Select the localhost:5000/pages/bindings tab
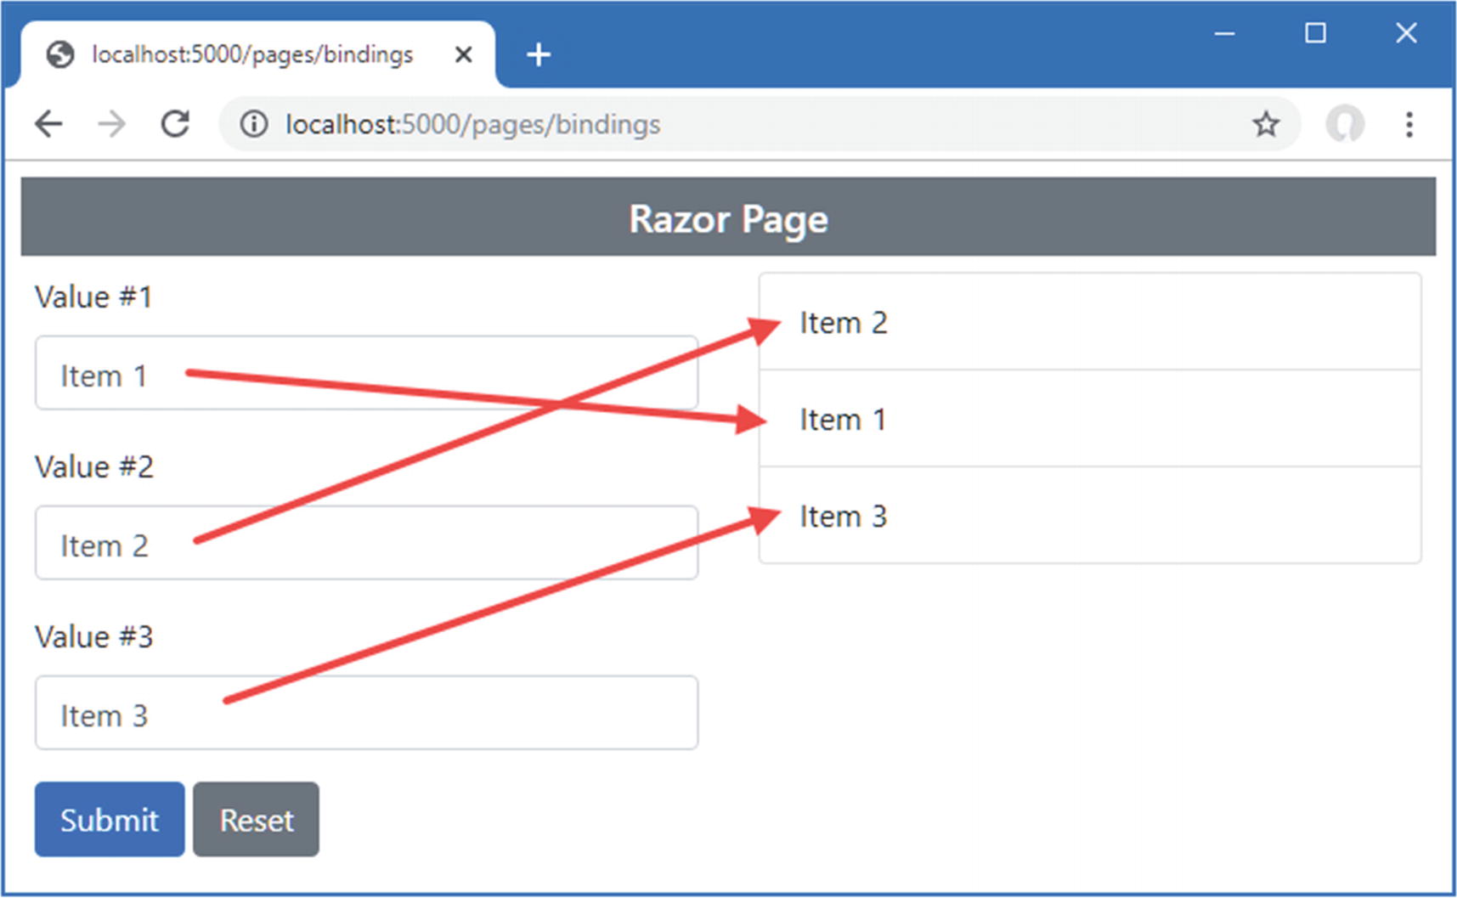The image size is (1457, 898). click(x=251, y=55)
